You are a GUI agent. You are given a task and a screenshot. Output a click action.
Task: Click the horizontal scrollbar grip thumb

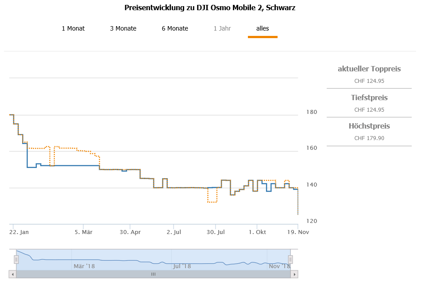153,274
